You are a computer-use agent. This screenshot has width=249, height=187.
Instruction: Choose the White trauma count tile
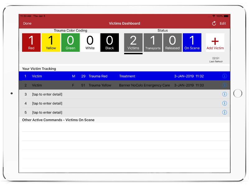coord(90,42)
